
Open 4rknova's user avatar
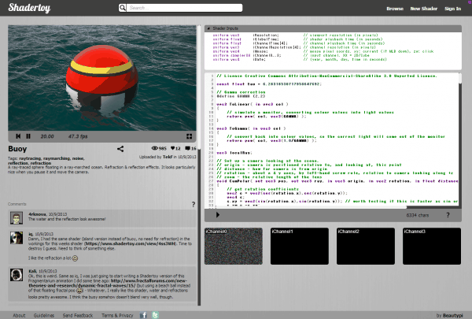click(x=17, y=217)
